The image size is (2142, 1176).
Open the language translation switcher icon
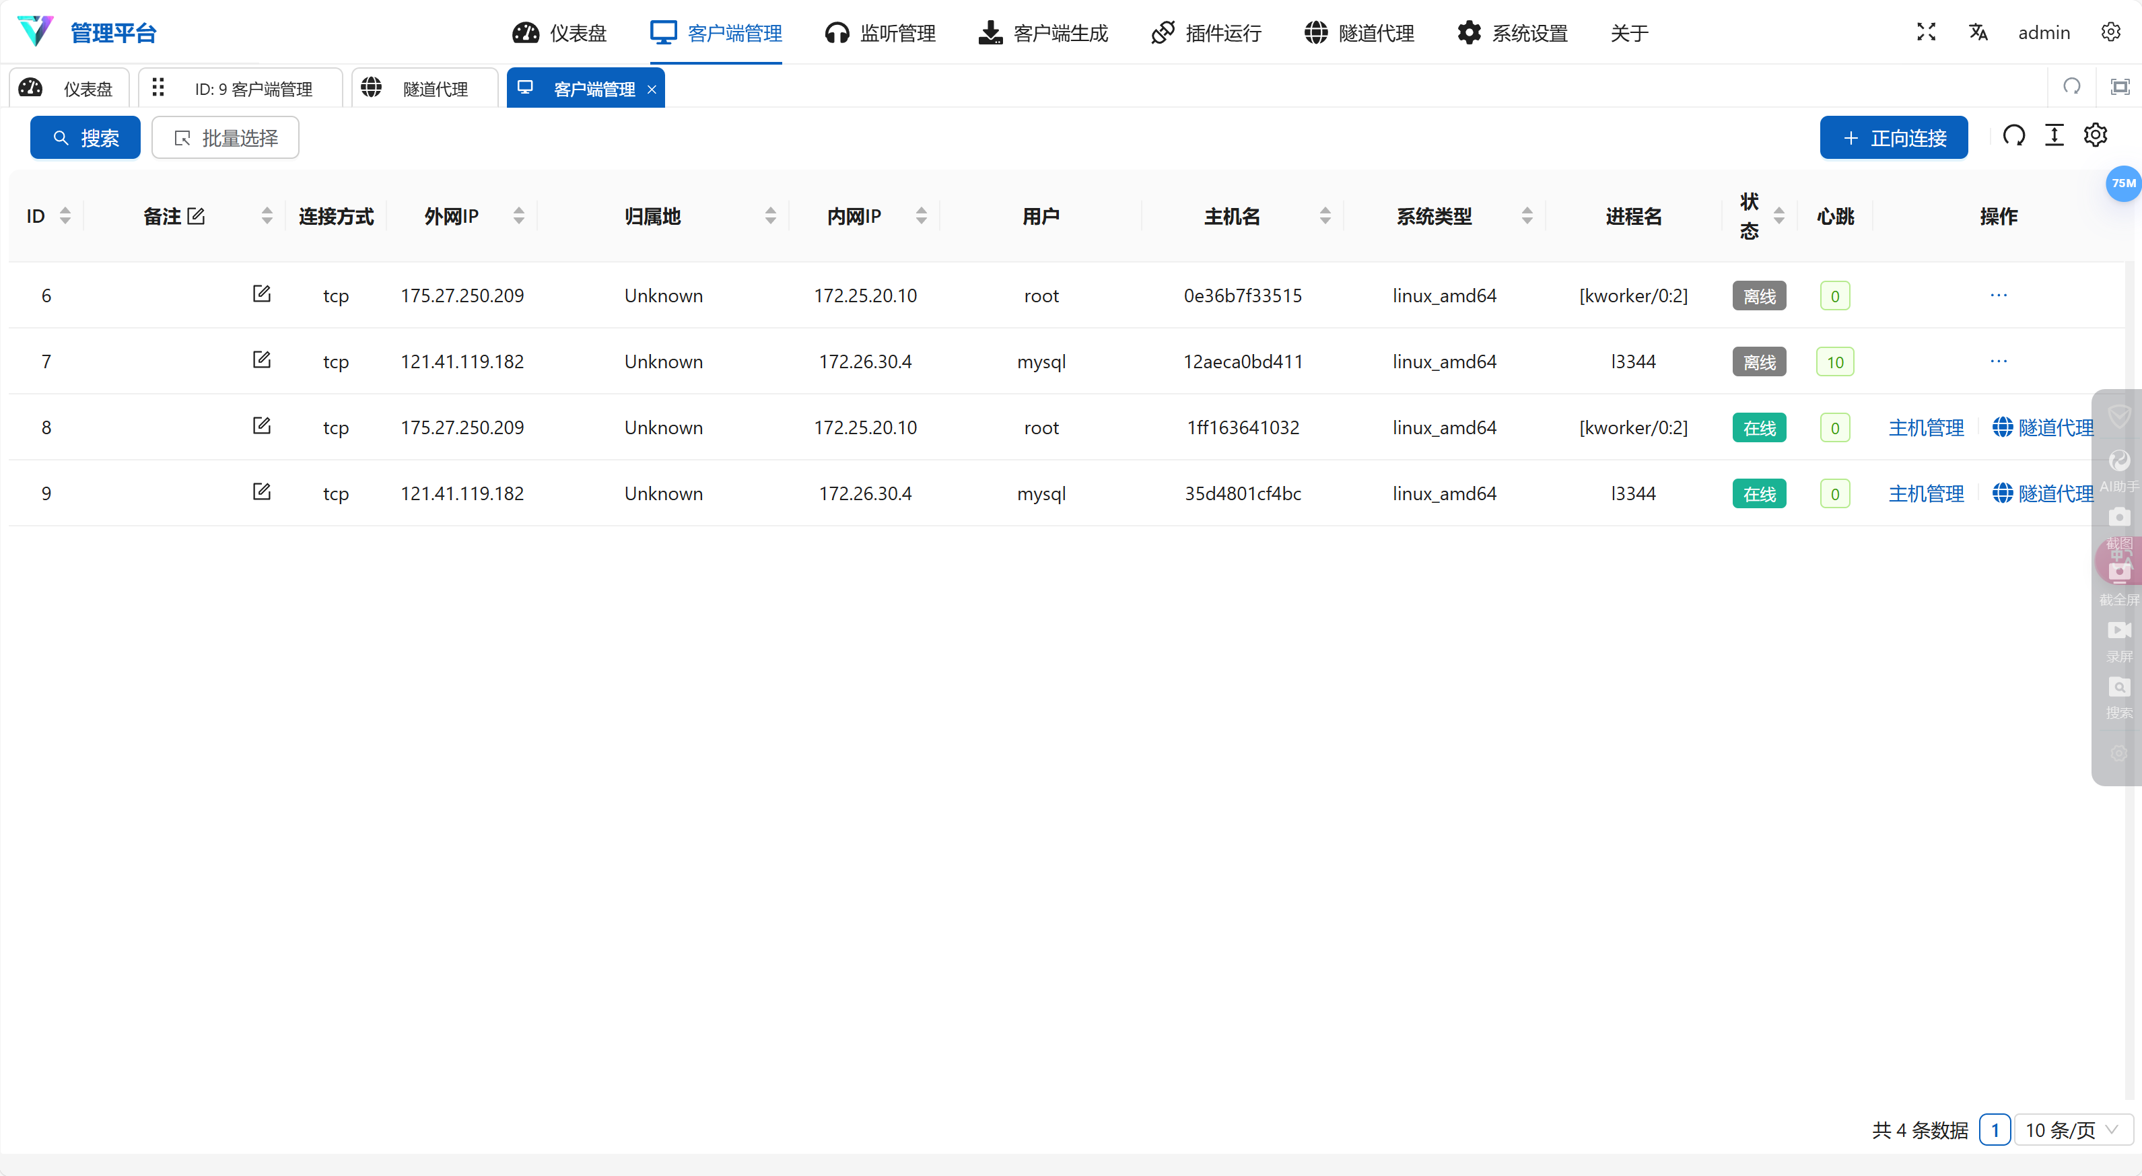point(1977,32)
